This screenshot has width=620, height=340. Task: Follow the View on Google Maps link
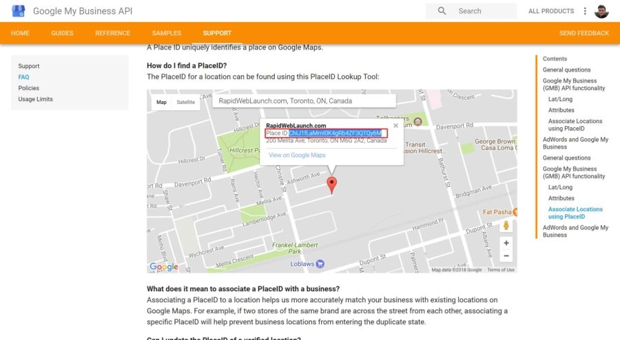[297, 156]
